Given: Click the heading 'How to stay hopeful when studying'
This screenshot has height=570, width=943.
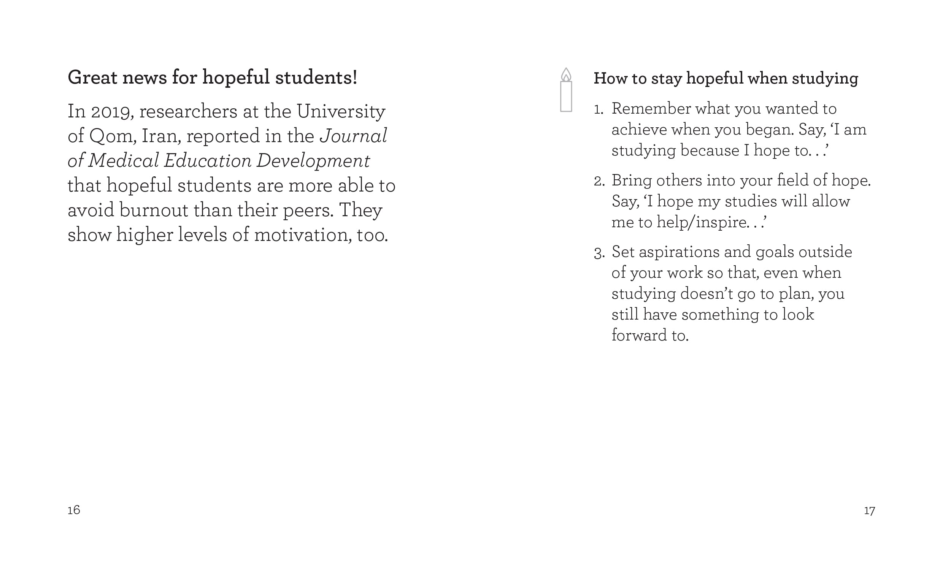Looking at the screenshot, I should 726,78.
